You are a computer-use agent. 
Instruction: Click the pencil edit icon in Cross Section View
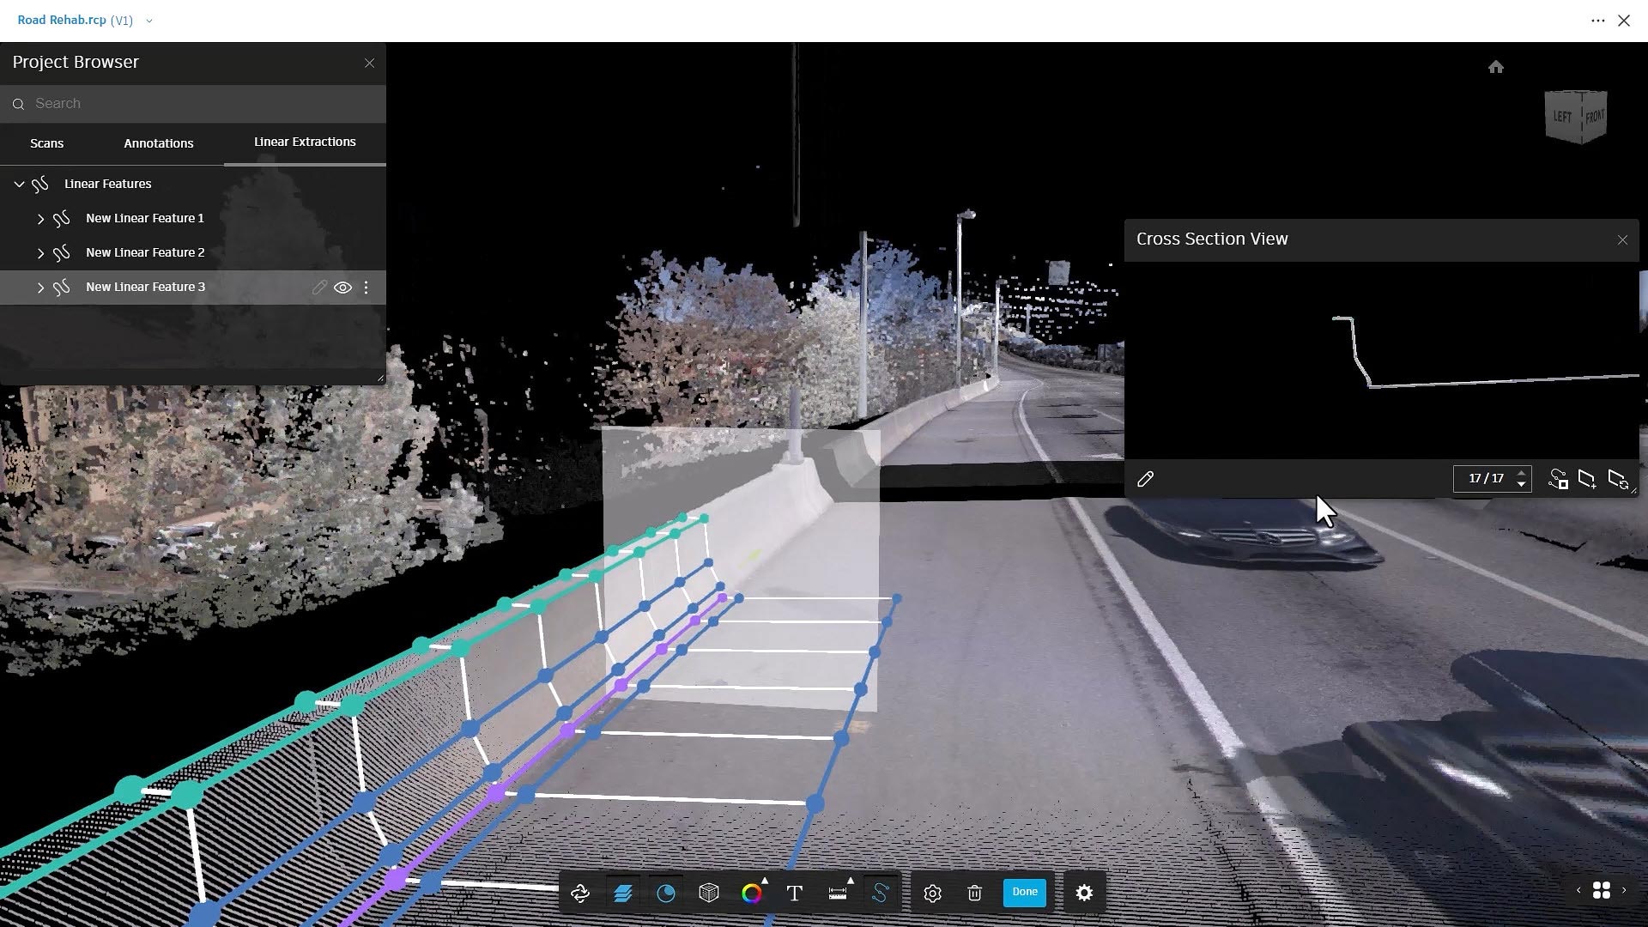click(1145, 479)
